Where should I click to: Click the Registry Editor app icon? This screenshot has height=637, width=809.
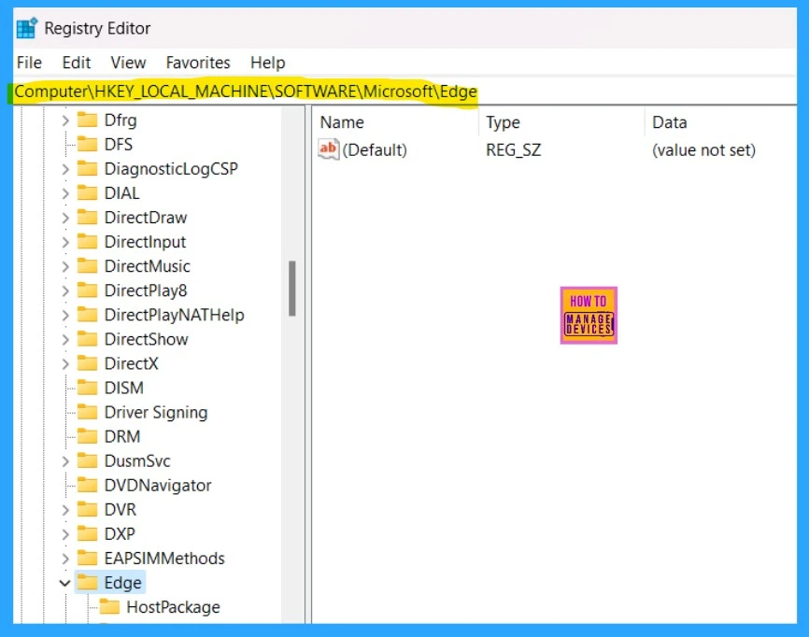(27, 28)
